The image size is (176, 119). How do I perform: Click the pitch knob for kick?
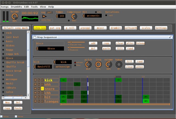[x=88, y=64]
